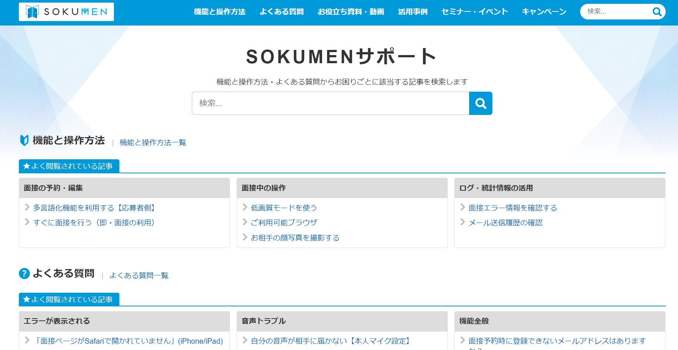
Task: Open article 低画質モードを使う
Action: (x=284, y=208)
